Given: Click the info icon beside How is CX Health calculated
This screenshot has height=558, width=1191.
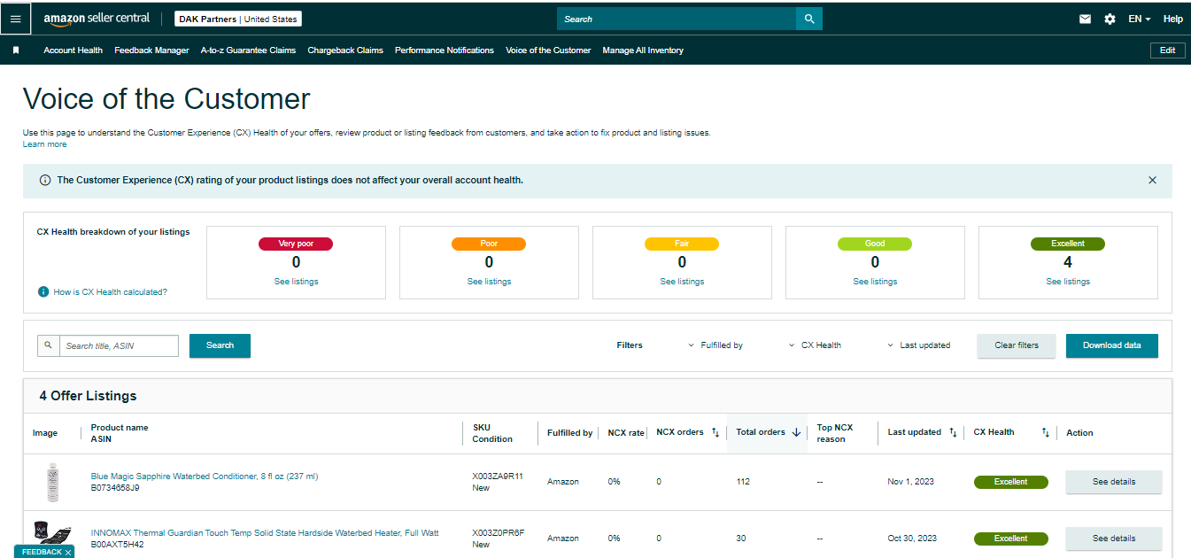Looking at the screenshot, I should [x=43, y=291].
